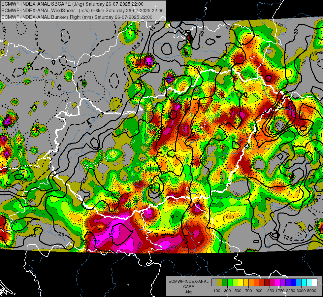This screenshot has height=297, width=323.
Task: Select the gray swatch in the CAPE legend
Action: coord(214,282)
